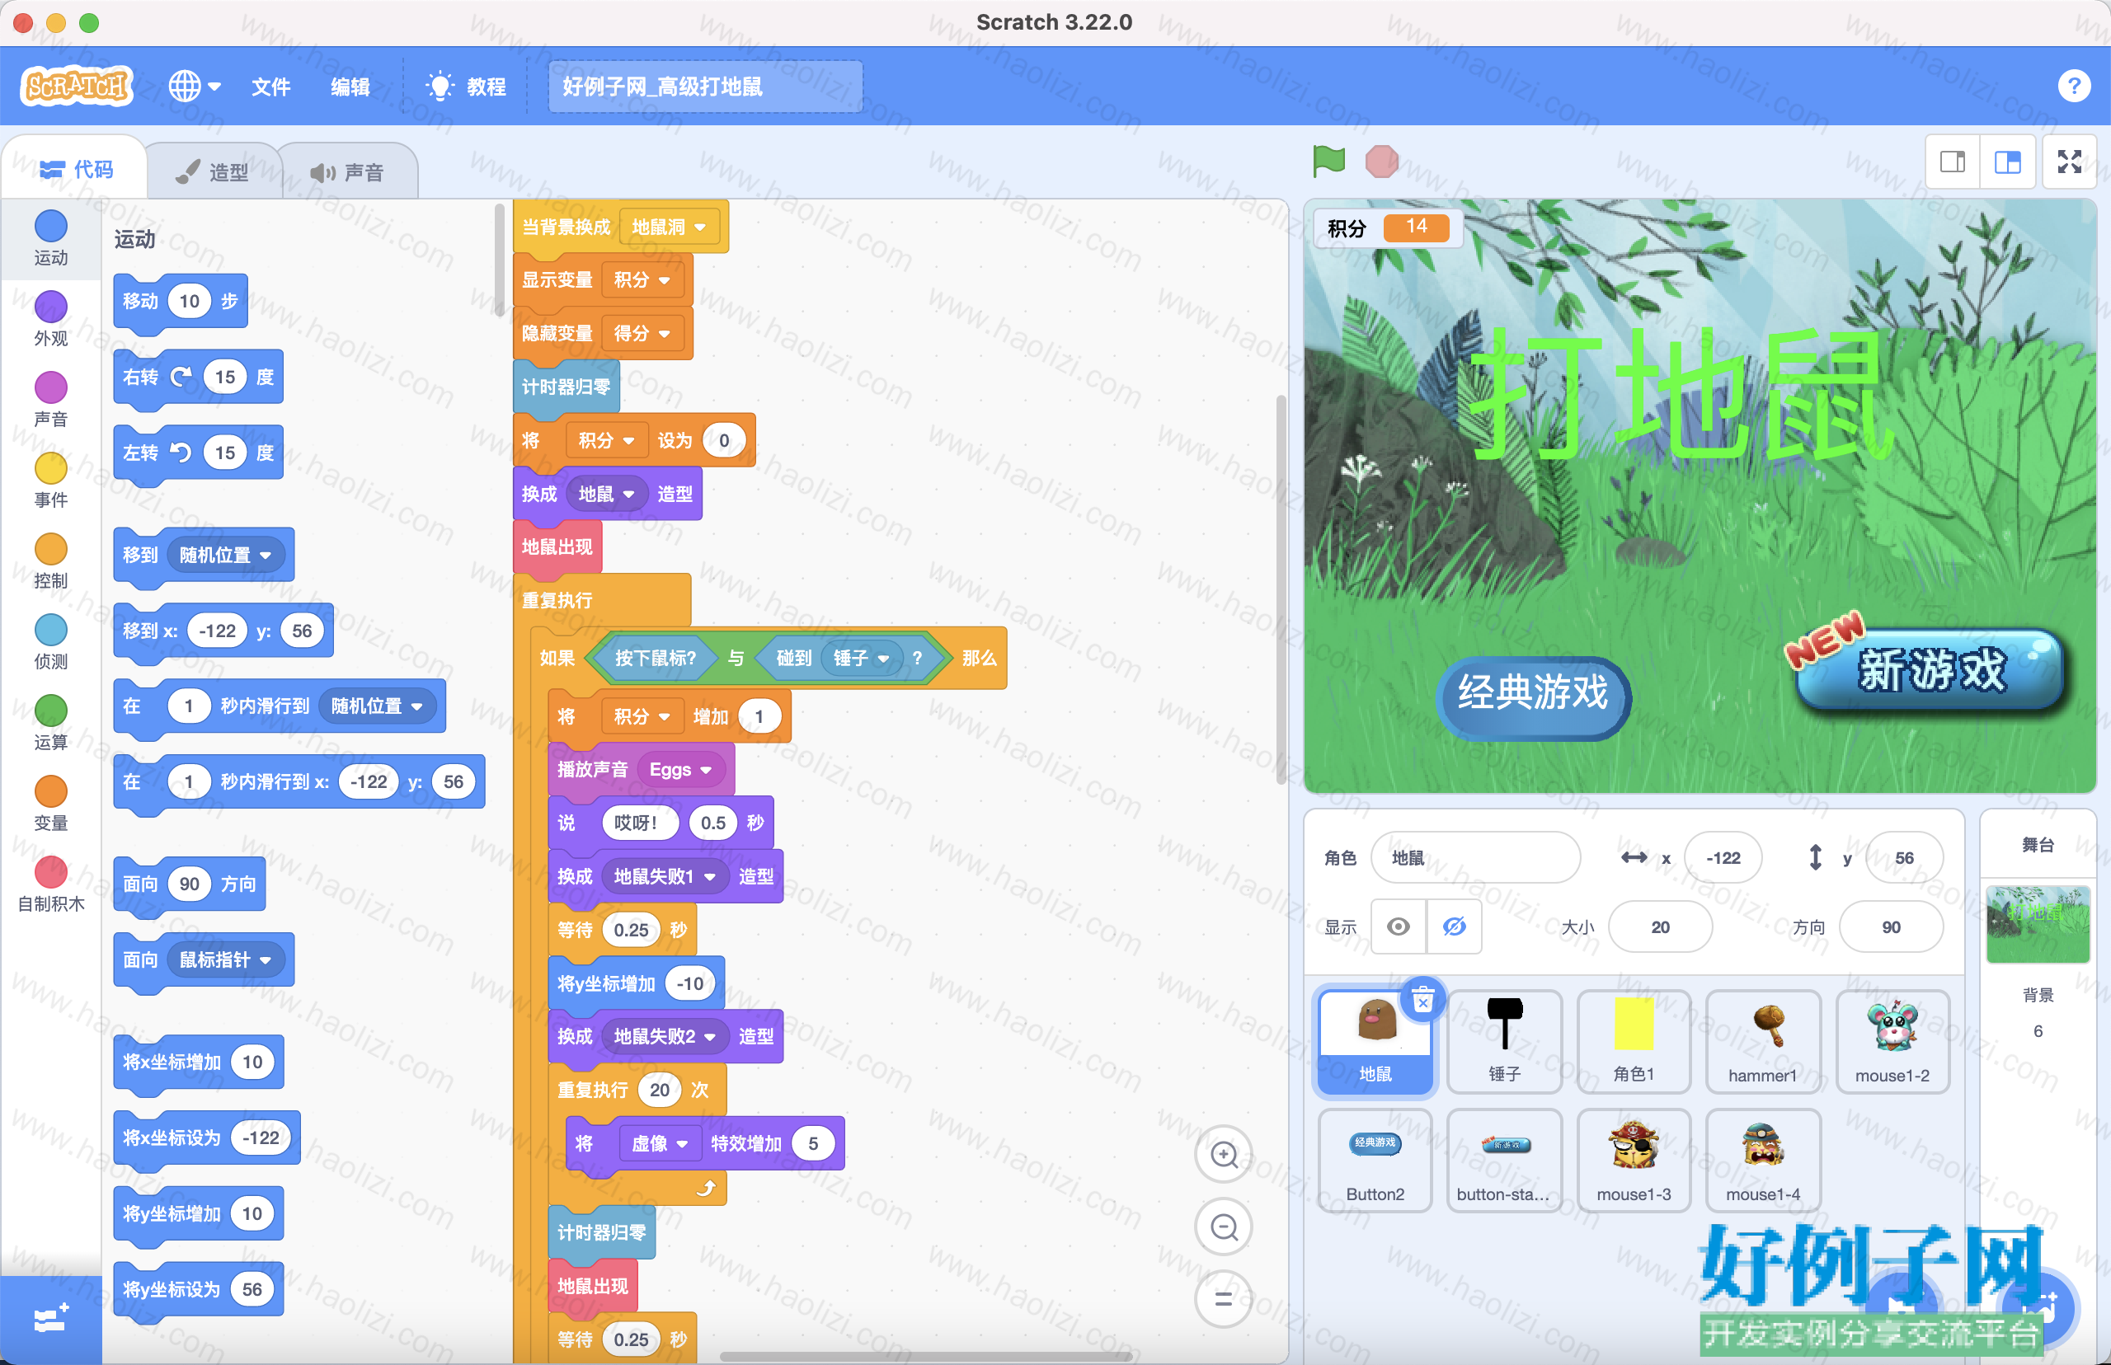
Task: Open the 地鼠失败1 costume dropdown
Action: pyautogui.click(x=665, y=875)
